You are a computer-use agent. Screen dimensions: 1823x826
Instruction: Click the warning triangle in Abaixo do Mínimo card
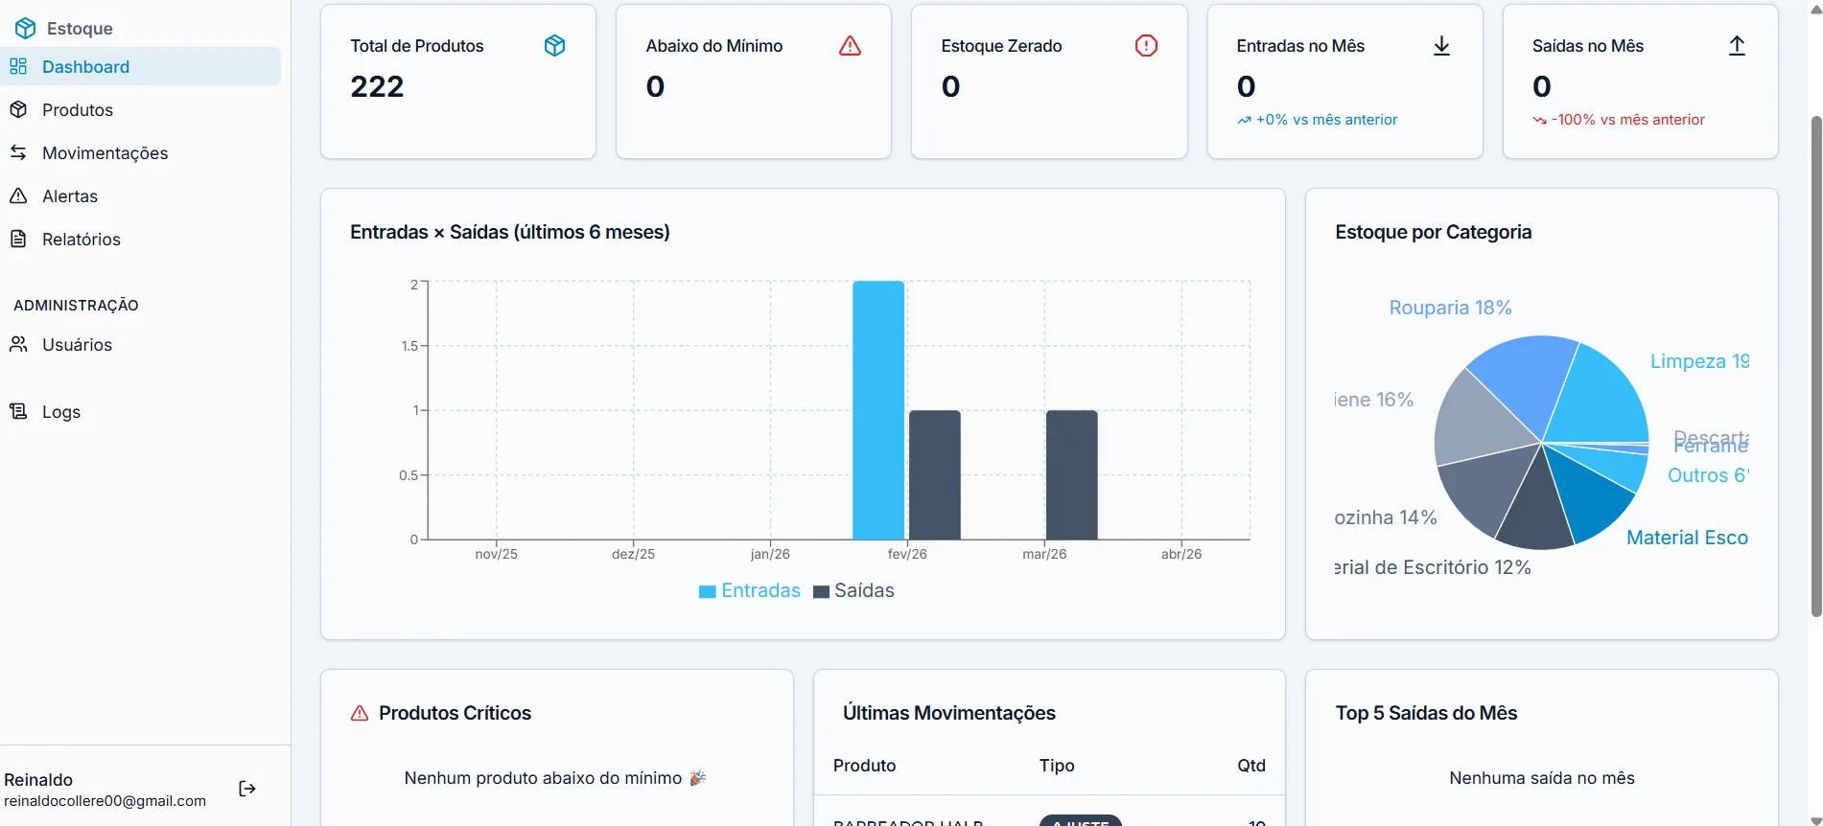click(x=850, y=46)
